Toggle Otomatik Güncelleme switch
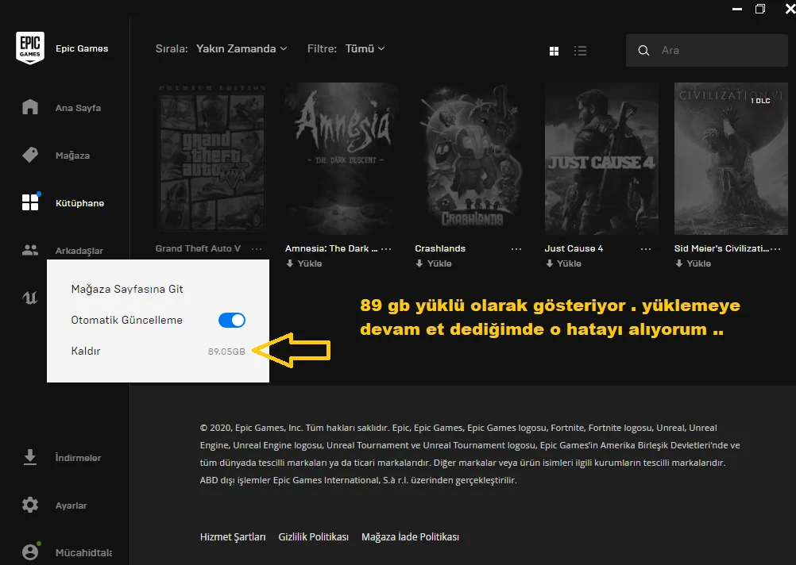Viewport: 796px width, 565px height. coord(231,320)
